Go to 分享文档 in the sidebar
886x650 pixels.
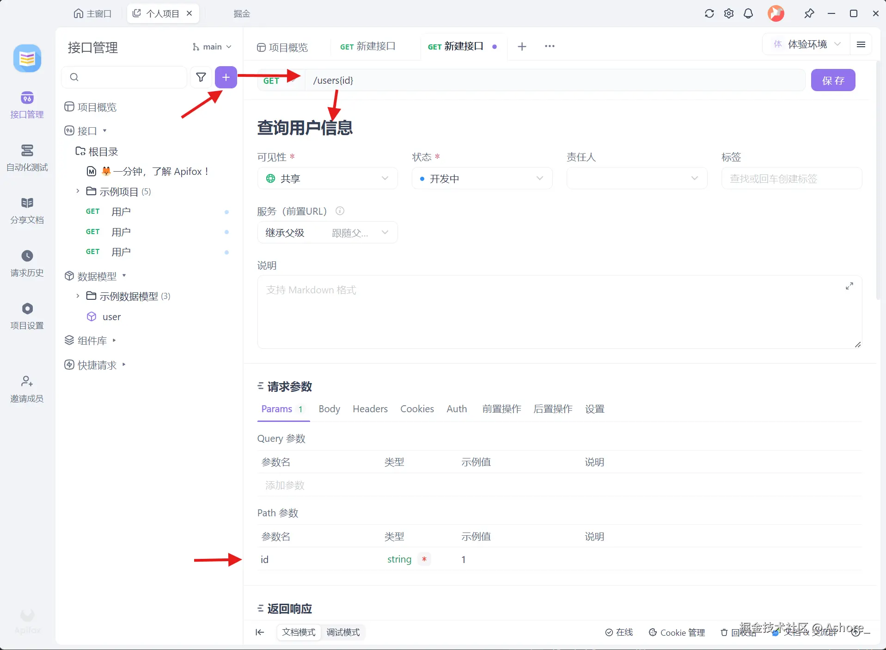[27, 210]
